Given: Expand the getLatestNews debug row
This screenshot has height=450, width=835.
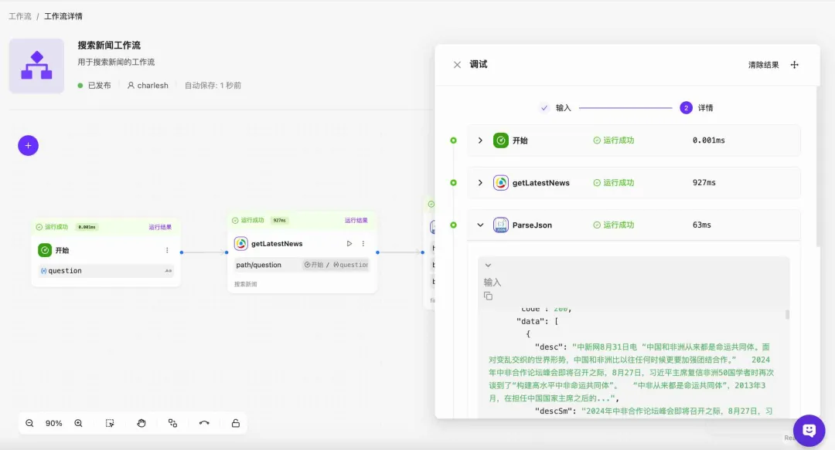Looking at the screenshot, I should click(x=480, y=182).
